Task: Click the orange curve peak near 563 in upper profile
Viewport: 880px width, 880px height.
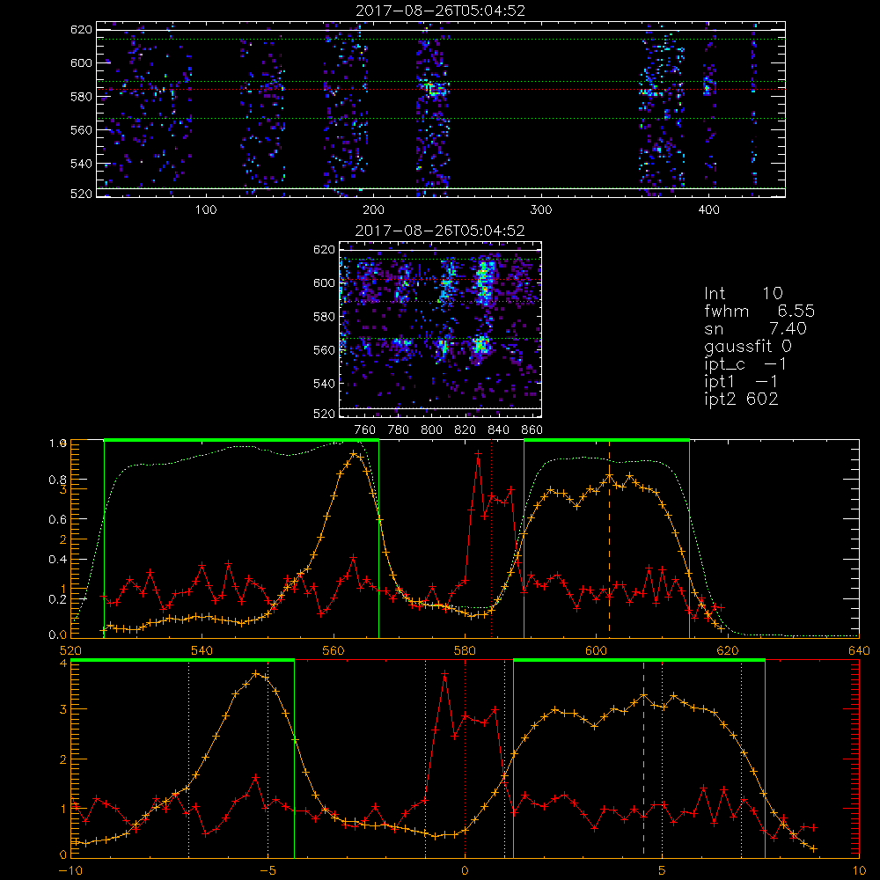Action: coord(353,453)
